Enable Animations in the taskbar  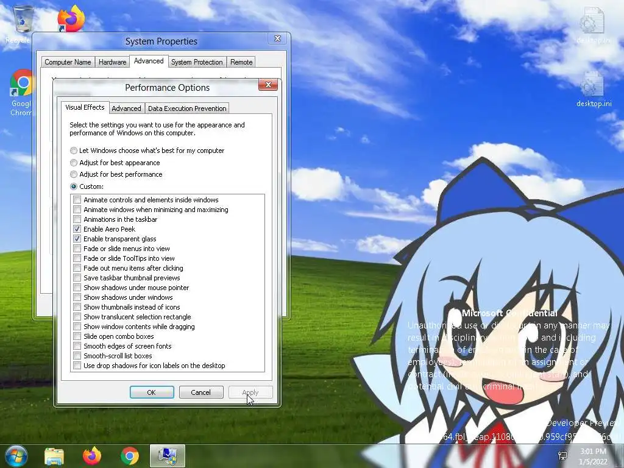[77, 219]
